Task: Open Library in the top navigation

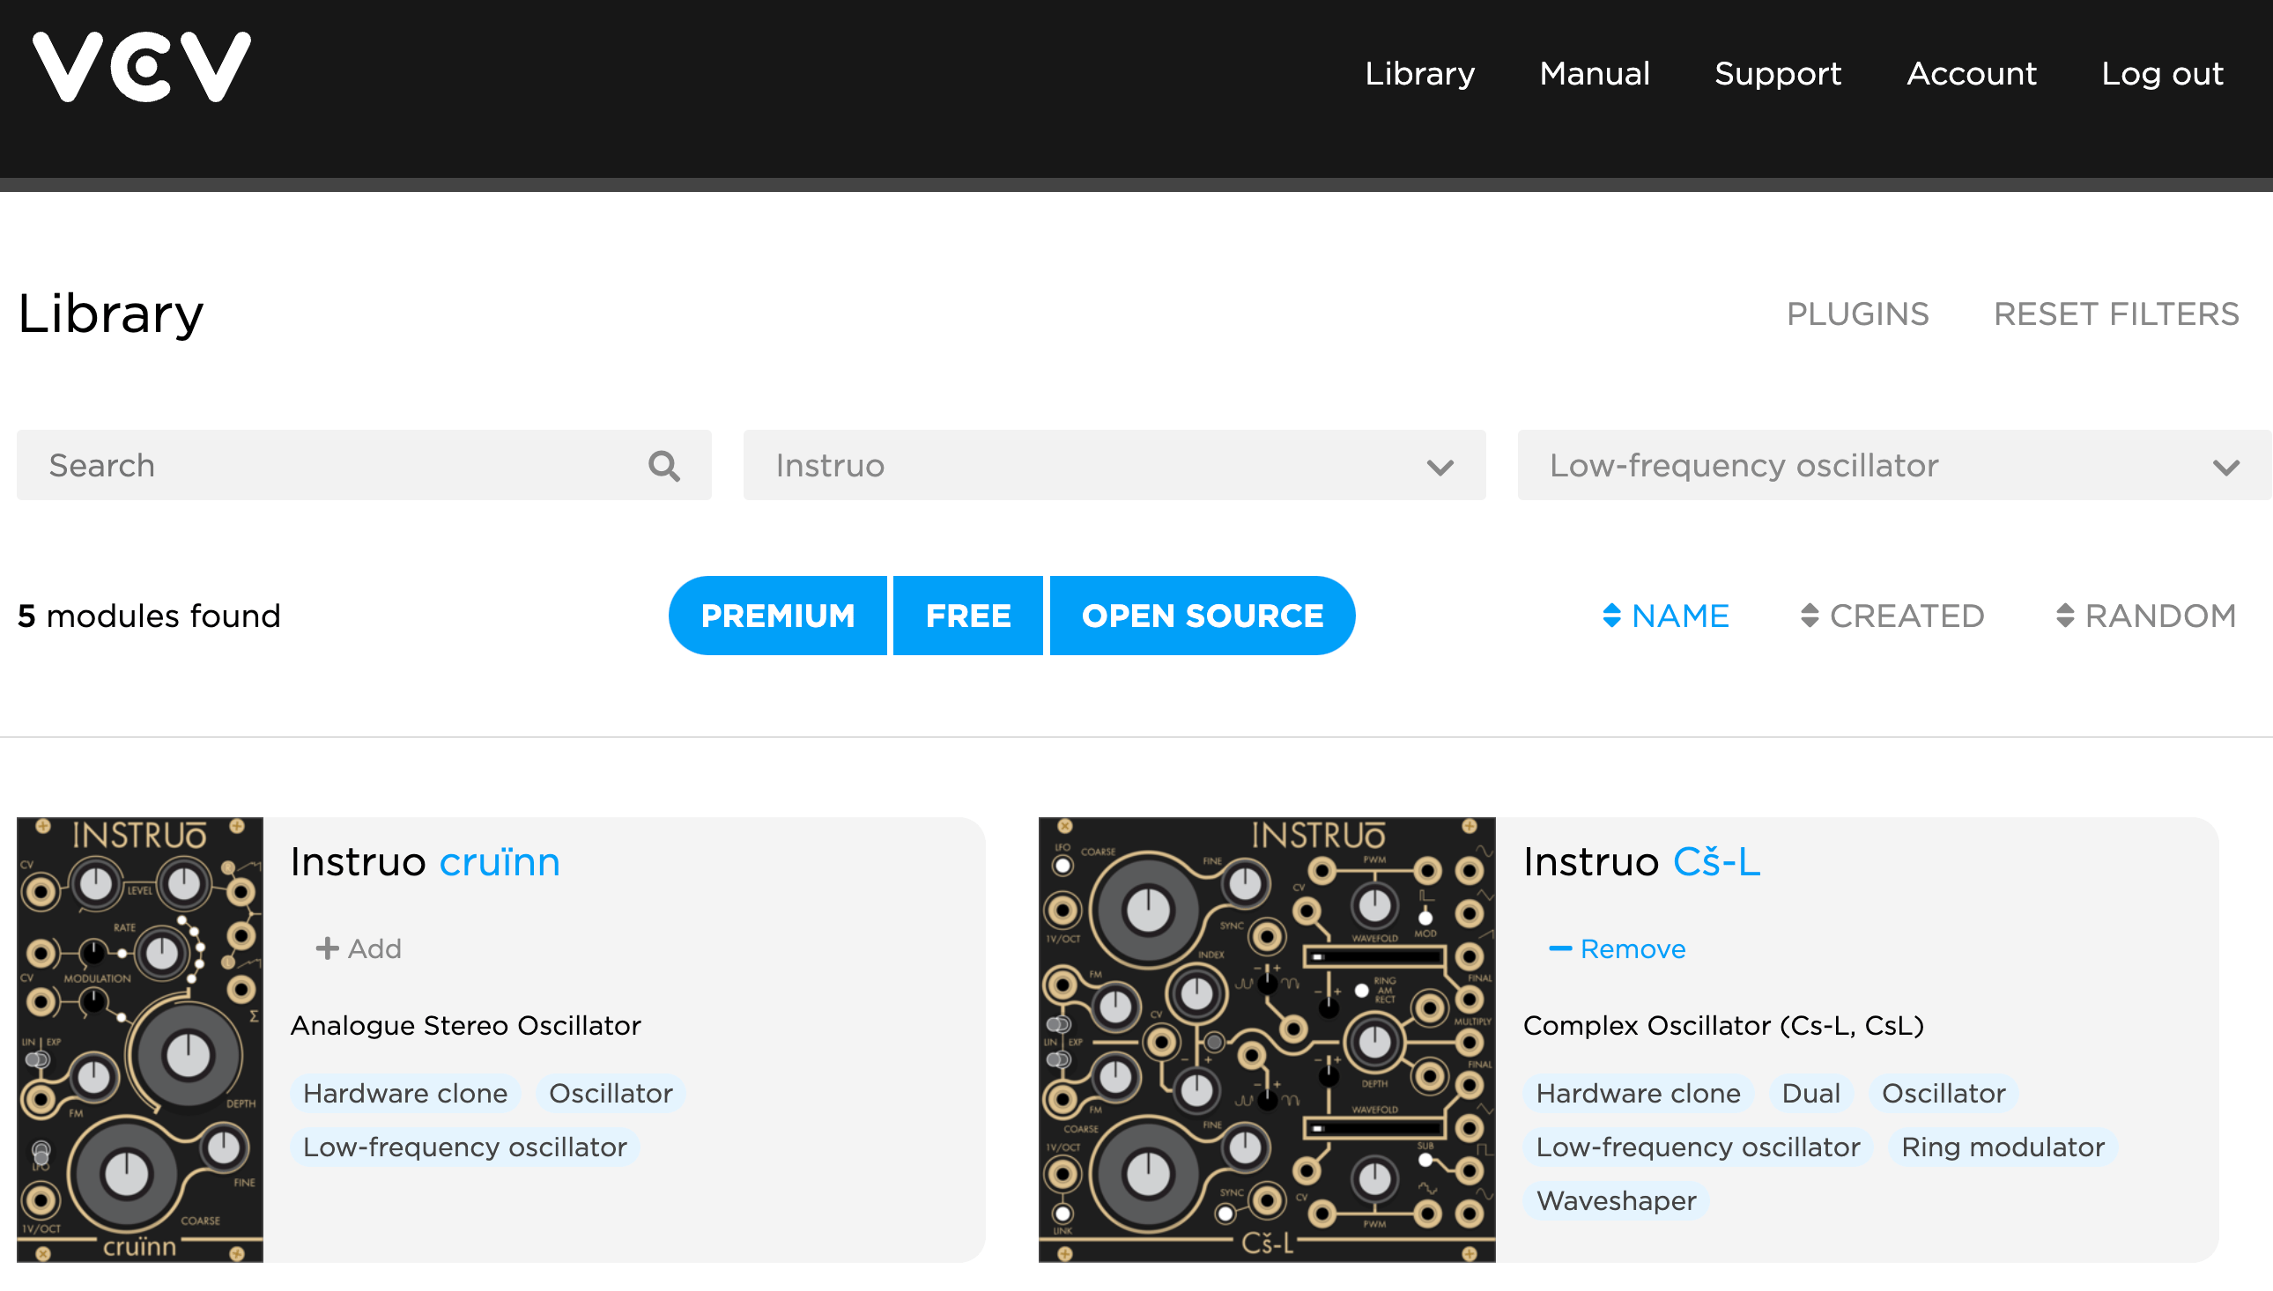Action: point(1419,74)
